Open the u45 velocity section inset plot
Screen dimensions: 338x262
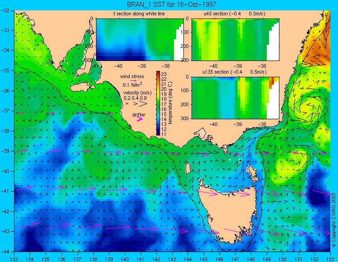click(235, 40)
